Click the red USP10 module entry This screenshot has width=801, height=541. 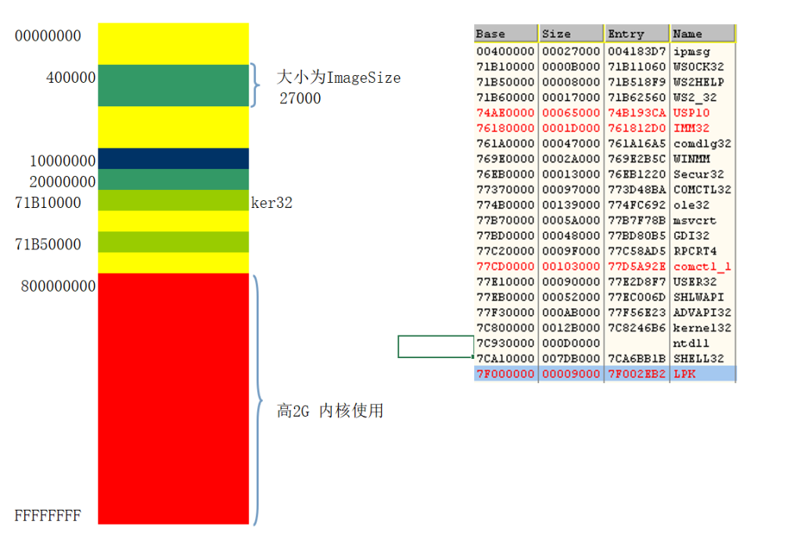point(691,113)
